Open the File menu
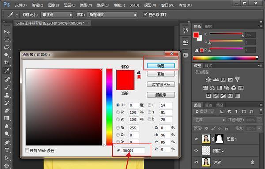Screen dimensions: 265x169 (21, 5)
